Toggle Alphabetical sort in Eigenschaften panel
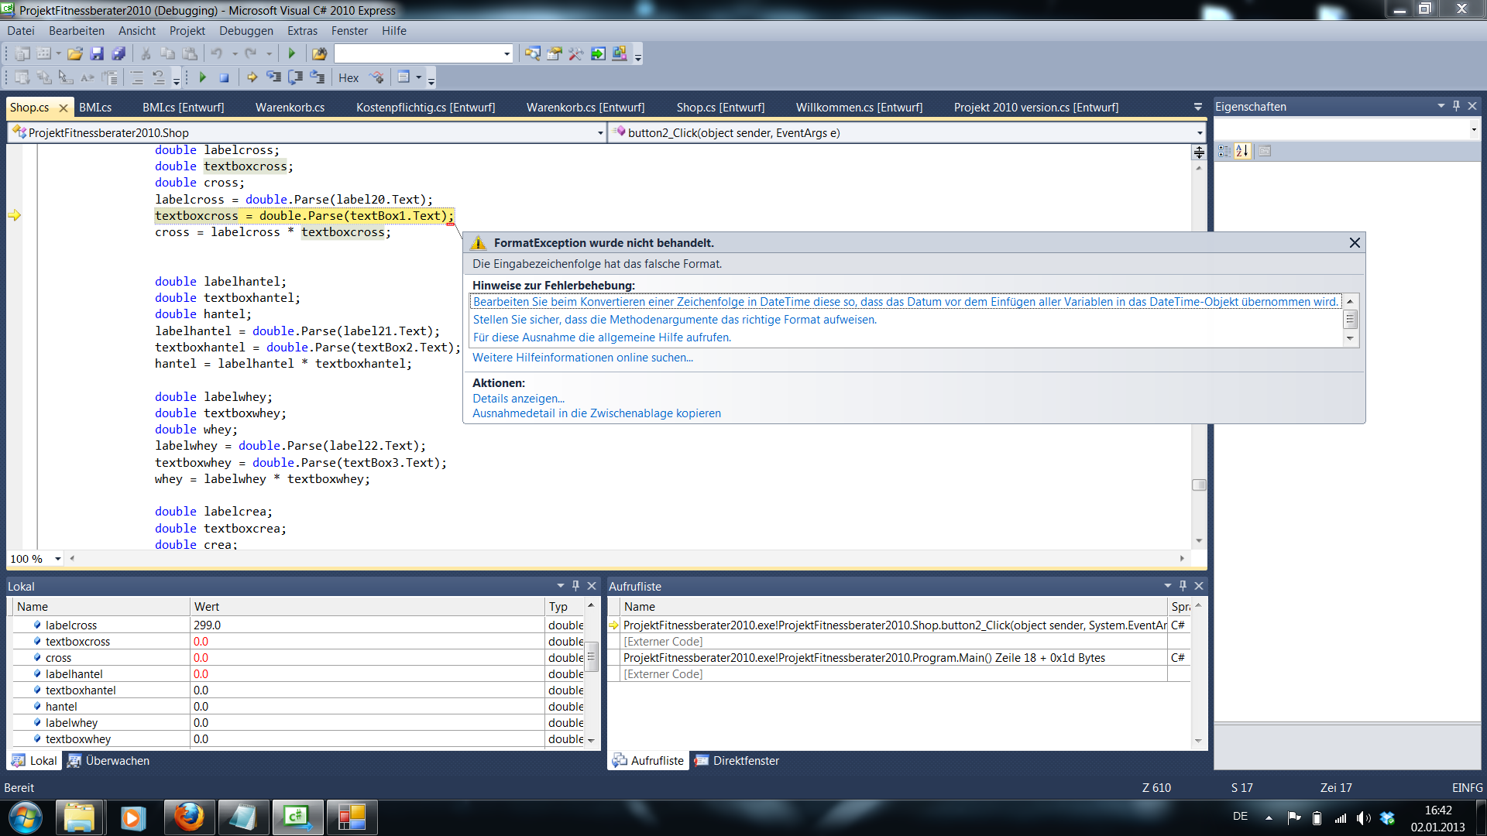 click(x=1242, y=151)
